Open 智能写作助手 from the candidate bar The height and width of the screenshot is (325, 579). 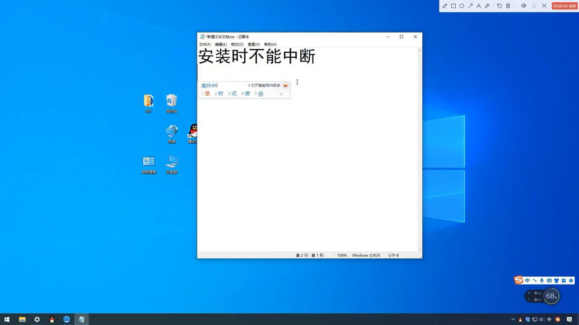click(264, 85)
